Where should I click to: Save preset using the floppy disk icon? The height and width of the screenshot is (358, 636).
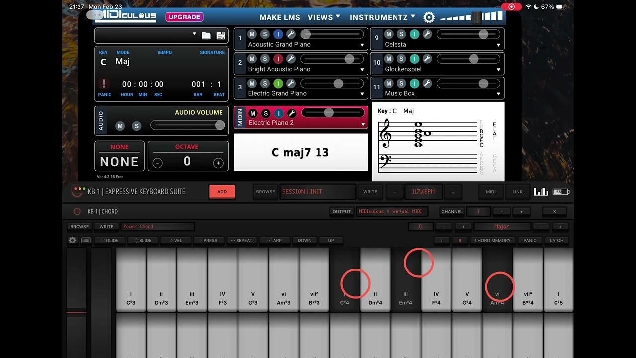[x=221, y=35]
